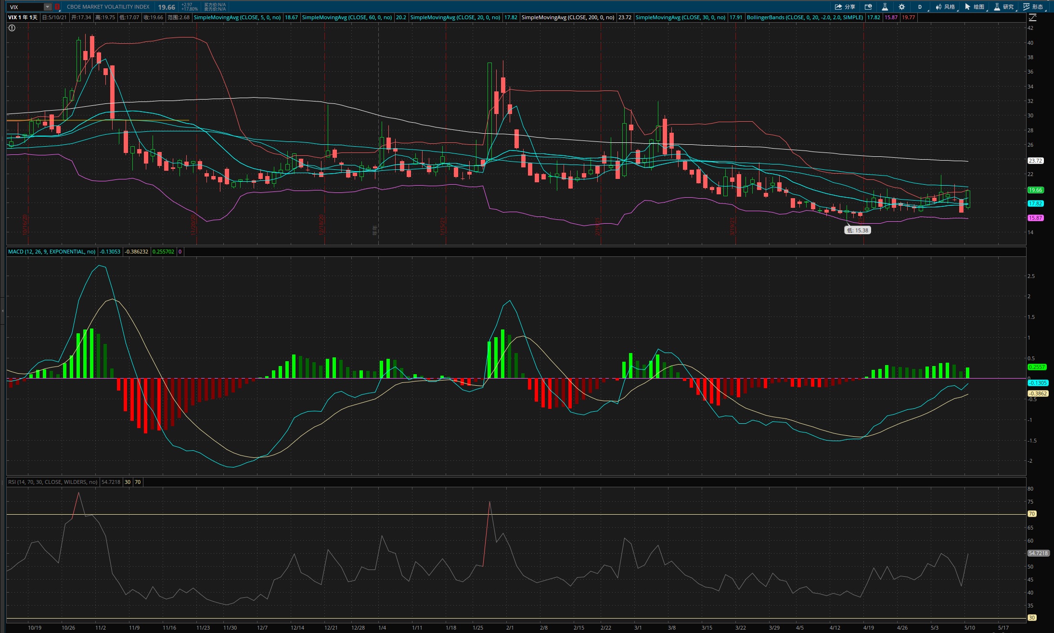Click the candlestick 风格 style icon

(945, 7)
